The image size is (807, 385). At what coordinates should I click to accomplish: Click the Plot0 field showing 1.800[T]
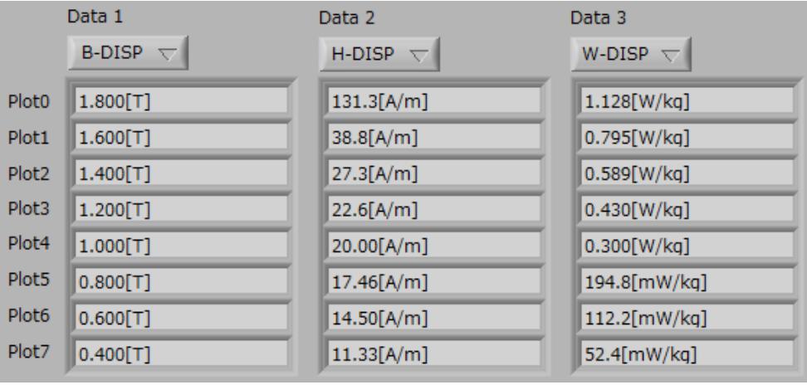tap(180, 101)
